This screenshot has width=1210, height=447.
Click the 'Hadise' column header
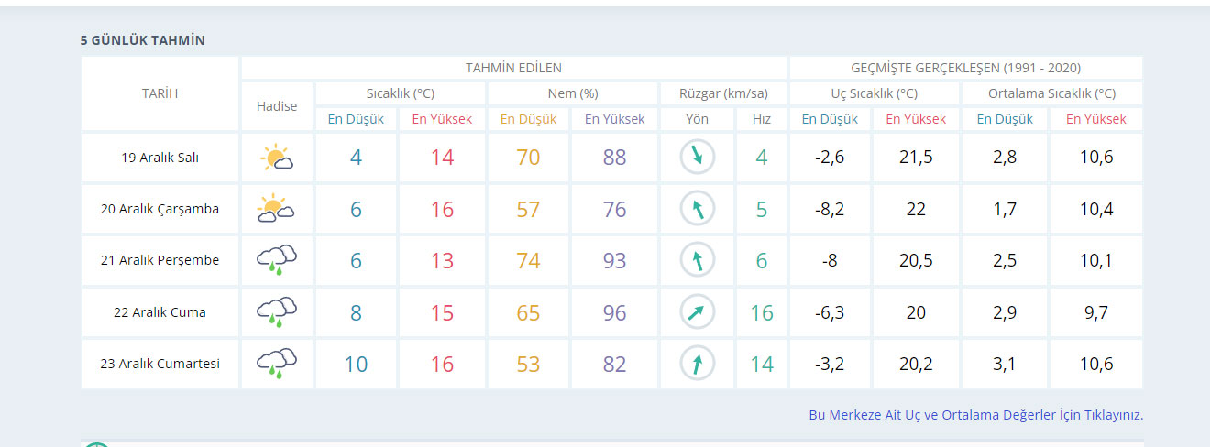click(x=277, y=106)
